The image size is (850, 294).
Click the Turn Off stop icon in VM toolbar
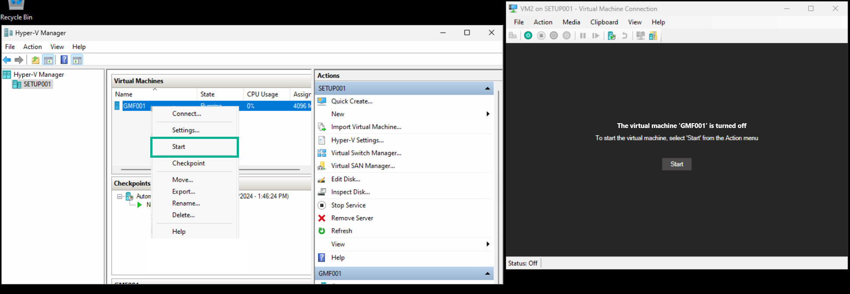tap(541, 36)
